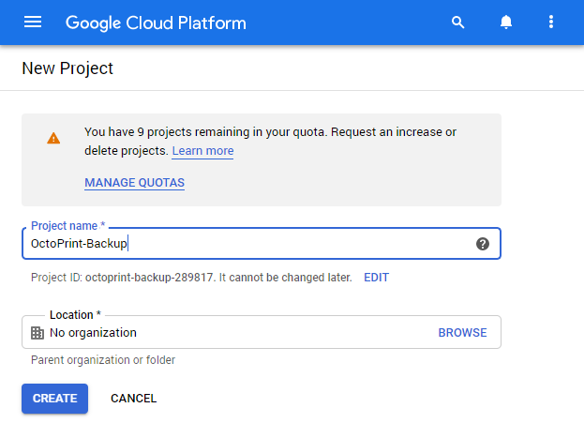The width and height of the screenshot is (584, 423).
Task: Open the three-dot more options menu
Action: click(x=551, y=23)
